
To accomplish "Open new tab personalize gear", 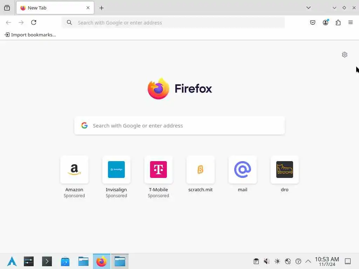I will pos(345,55).
